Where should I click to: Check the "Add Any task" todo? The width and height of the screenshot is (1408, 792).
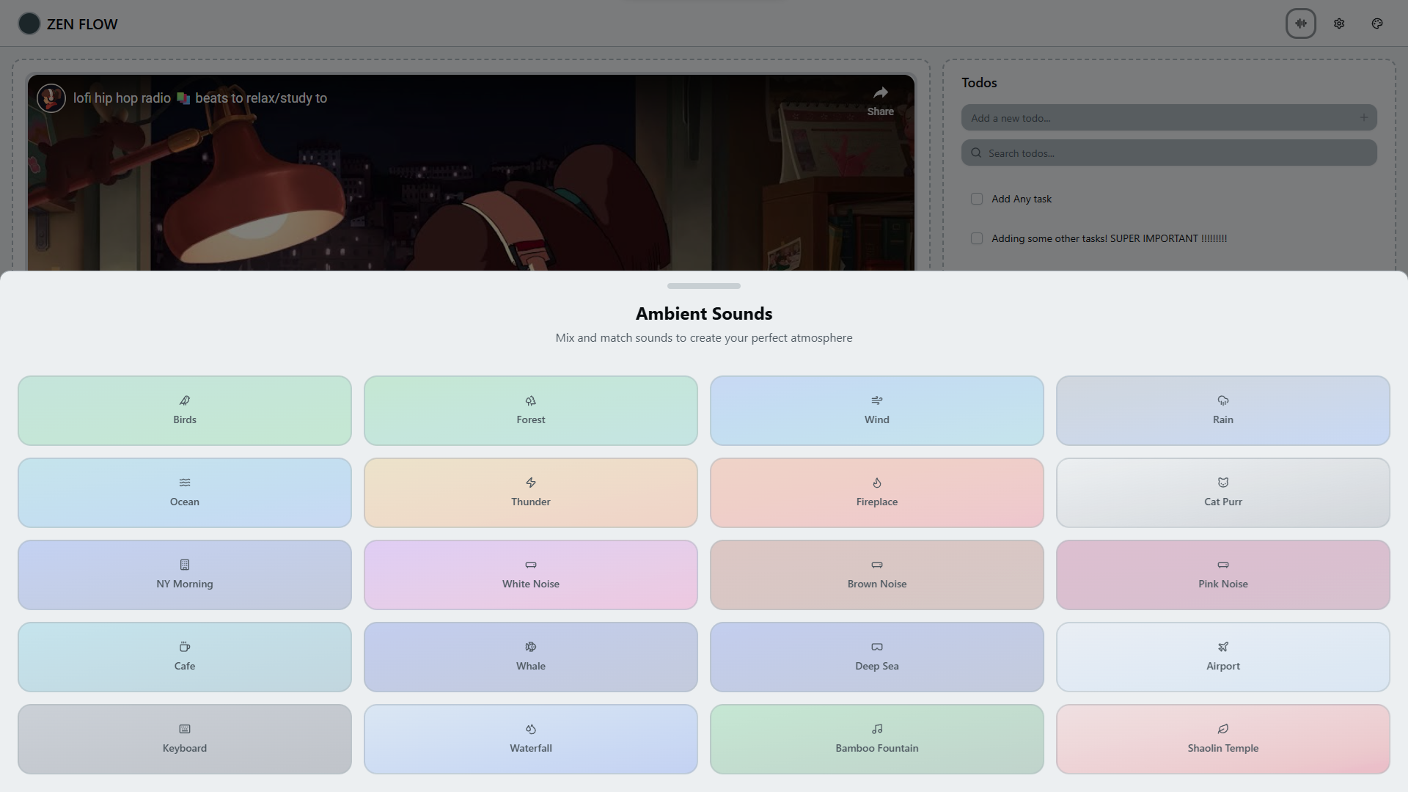coord(977,199)
